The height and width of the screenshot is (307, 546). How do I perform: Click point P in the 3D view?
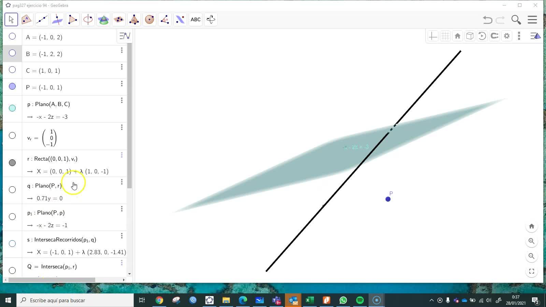[388, 199]
